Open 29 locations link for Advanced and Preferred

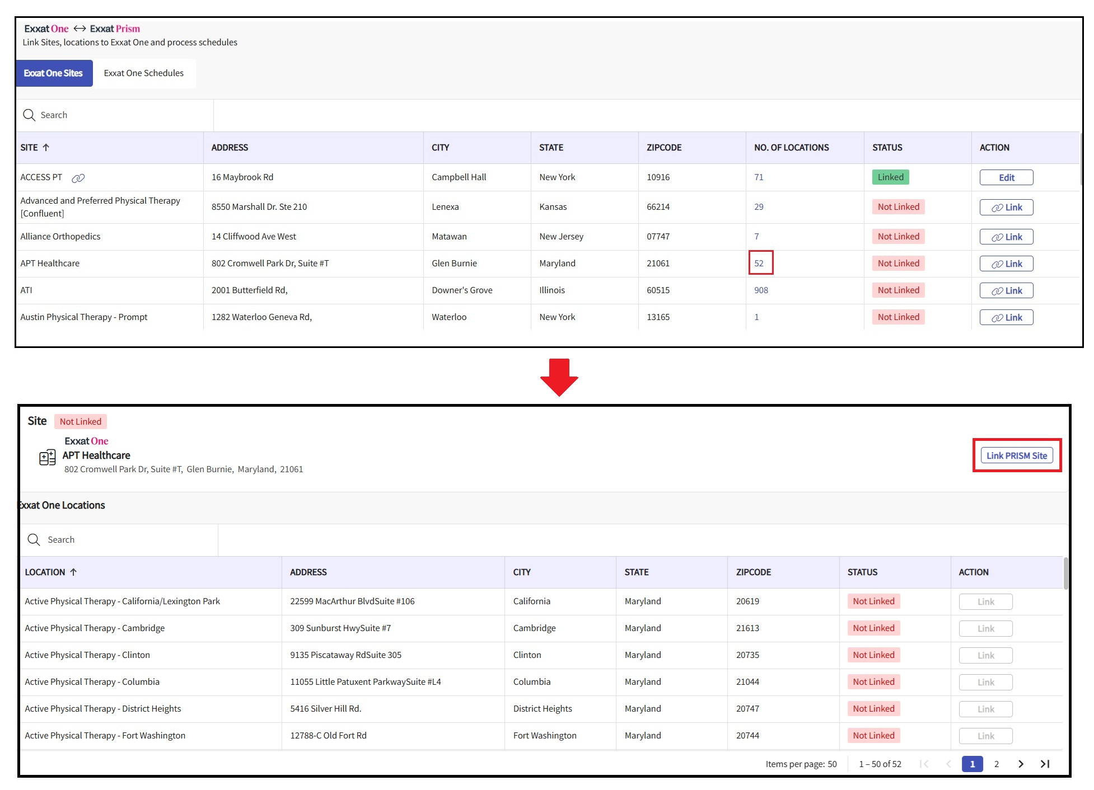[759, 207]
